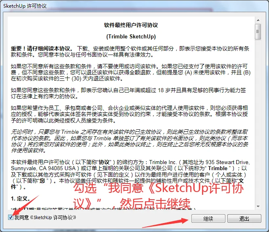Click the window title SketchUp 许可协议
This screenshot has height=232, width=269.
[25, 6]
